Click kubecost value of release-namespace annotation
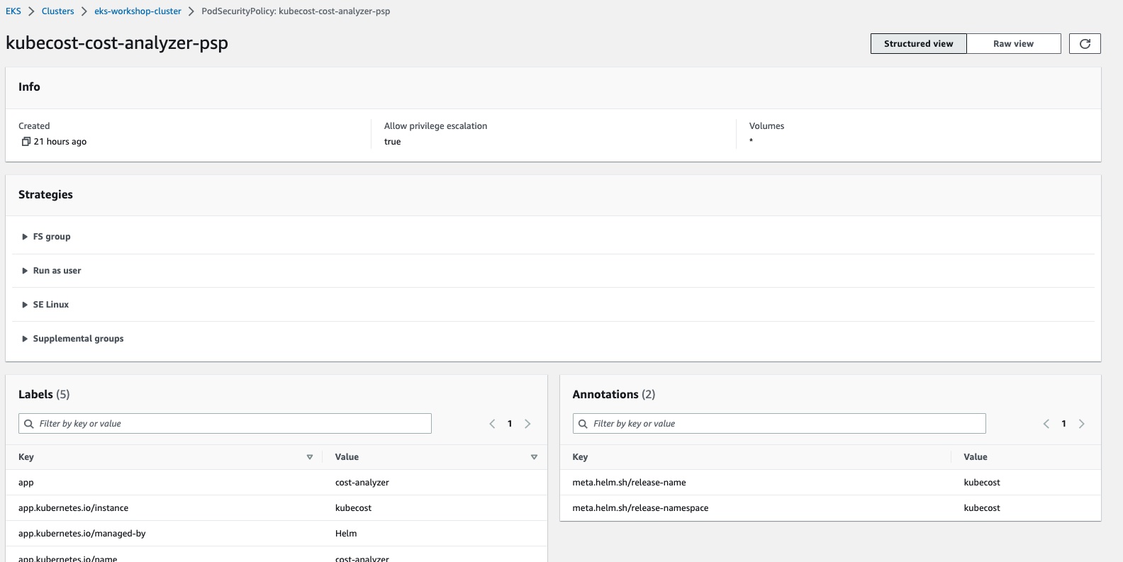 point(982,508)
